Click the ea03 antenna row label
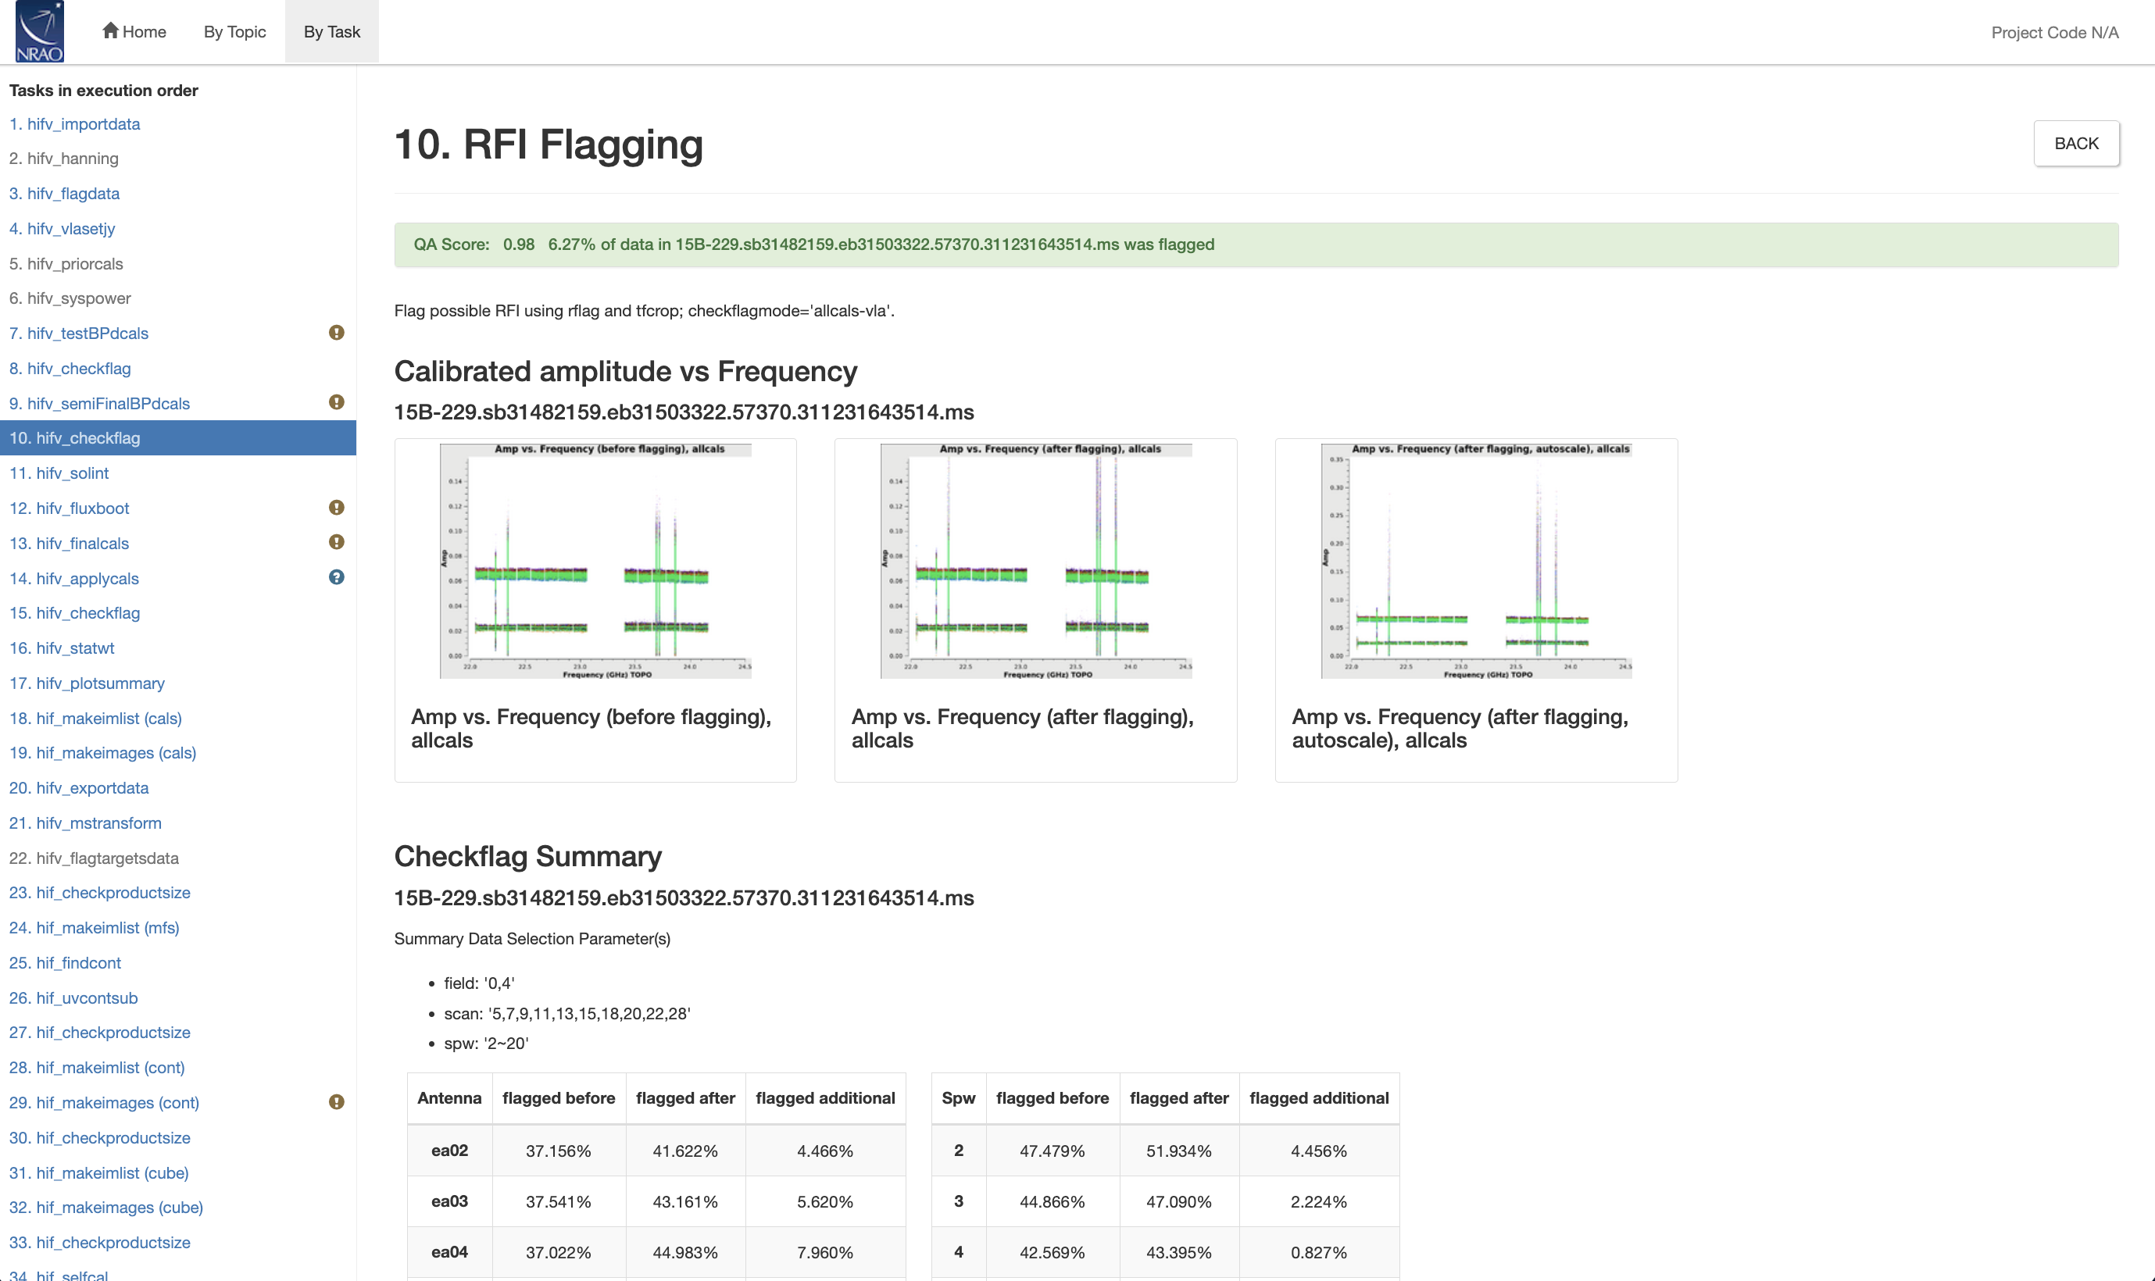Screen dimensions: 2155x1281 pos(449,1202)
